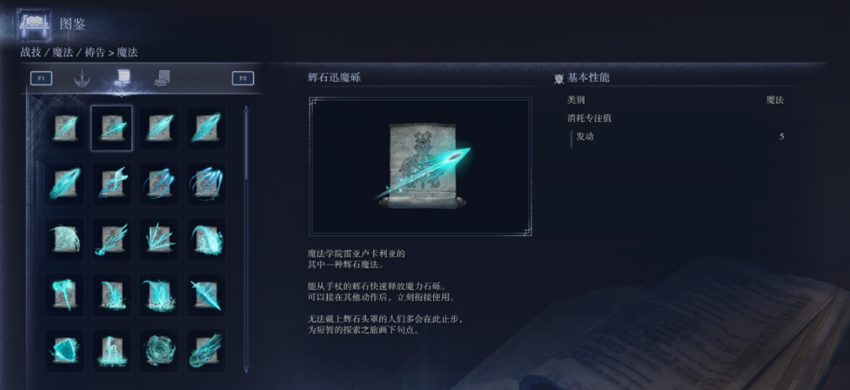Image resolution: width=850 pixels, height=390 pixels.
Task: Select the crossed greatsword spell in fourth row
Action: pyautogui.click(x=206, y=295)
